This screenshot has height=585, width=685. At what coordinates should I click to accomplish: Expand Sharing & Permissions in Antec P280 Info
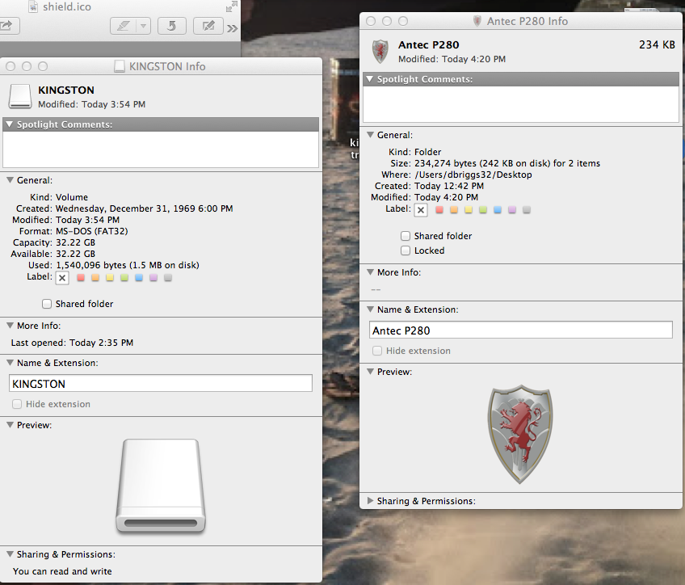click(x=370, y=501)
